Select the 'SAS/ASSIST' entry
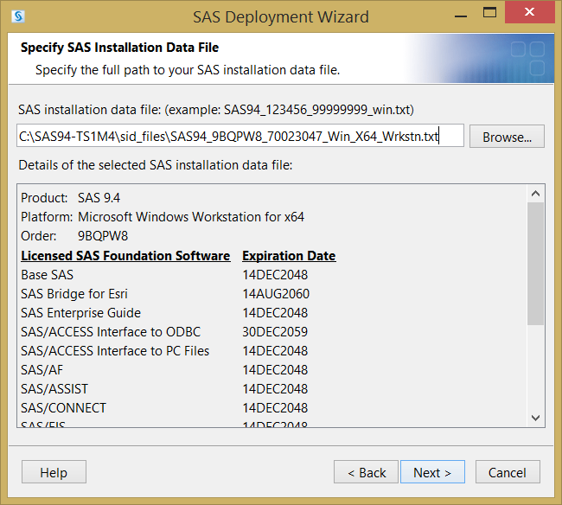562x505 pixels. [54, 389]
